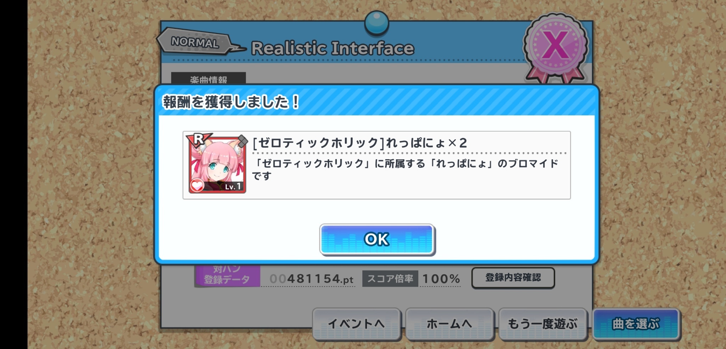Play again using もう一度遊ぶ
This screenshot has width=726, height=349.
(x=542, y=324)
